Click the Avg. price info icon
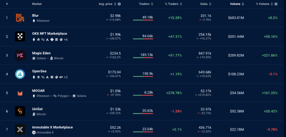286x137 pixels. (x=119, y=4)
